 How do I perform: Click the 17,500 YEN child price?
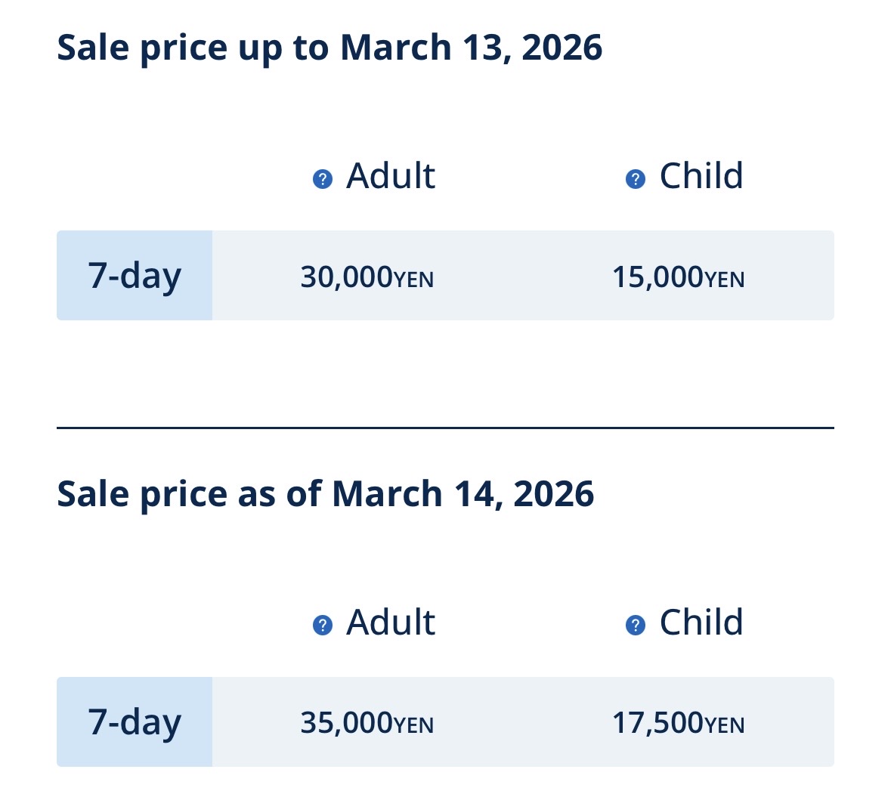(678, 724)
